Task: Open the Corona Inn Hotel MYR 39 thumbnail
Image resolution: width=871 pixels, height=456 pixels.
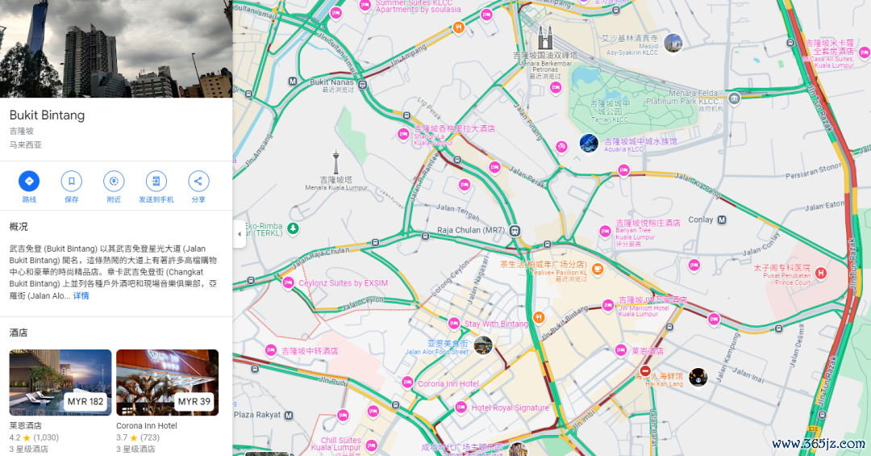Action: (x=167, y=383)
